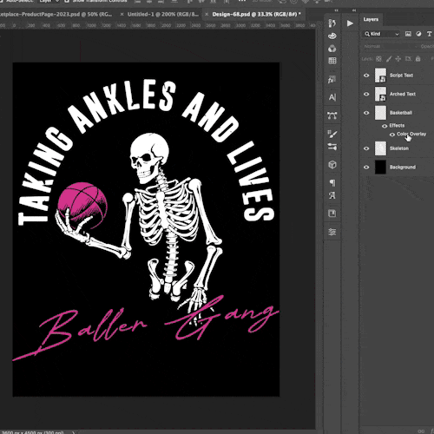The image size is (434, 434).
Task: Open the Styles fx panel icon
Action: pyautogui.click(x=332, y=79)
